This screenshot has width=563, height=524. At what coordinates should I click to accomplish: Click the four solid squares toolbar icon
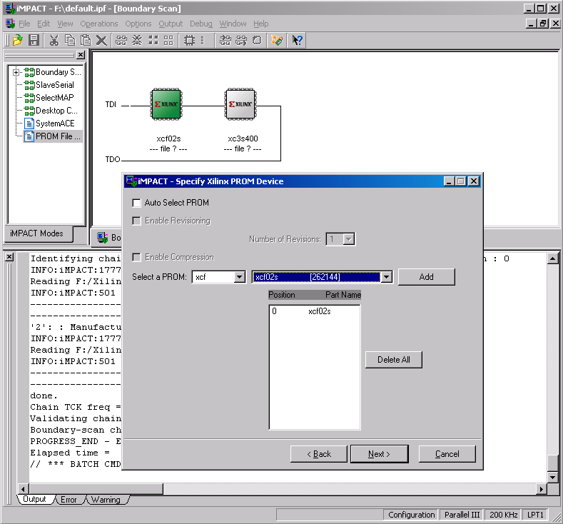(153, 40)
